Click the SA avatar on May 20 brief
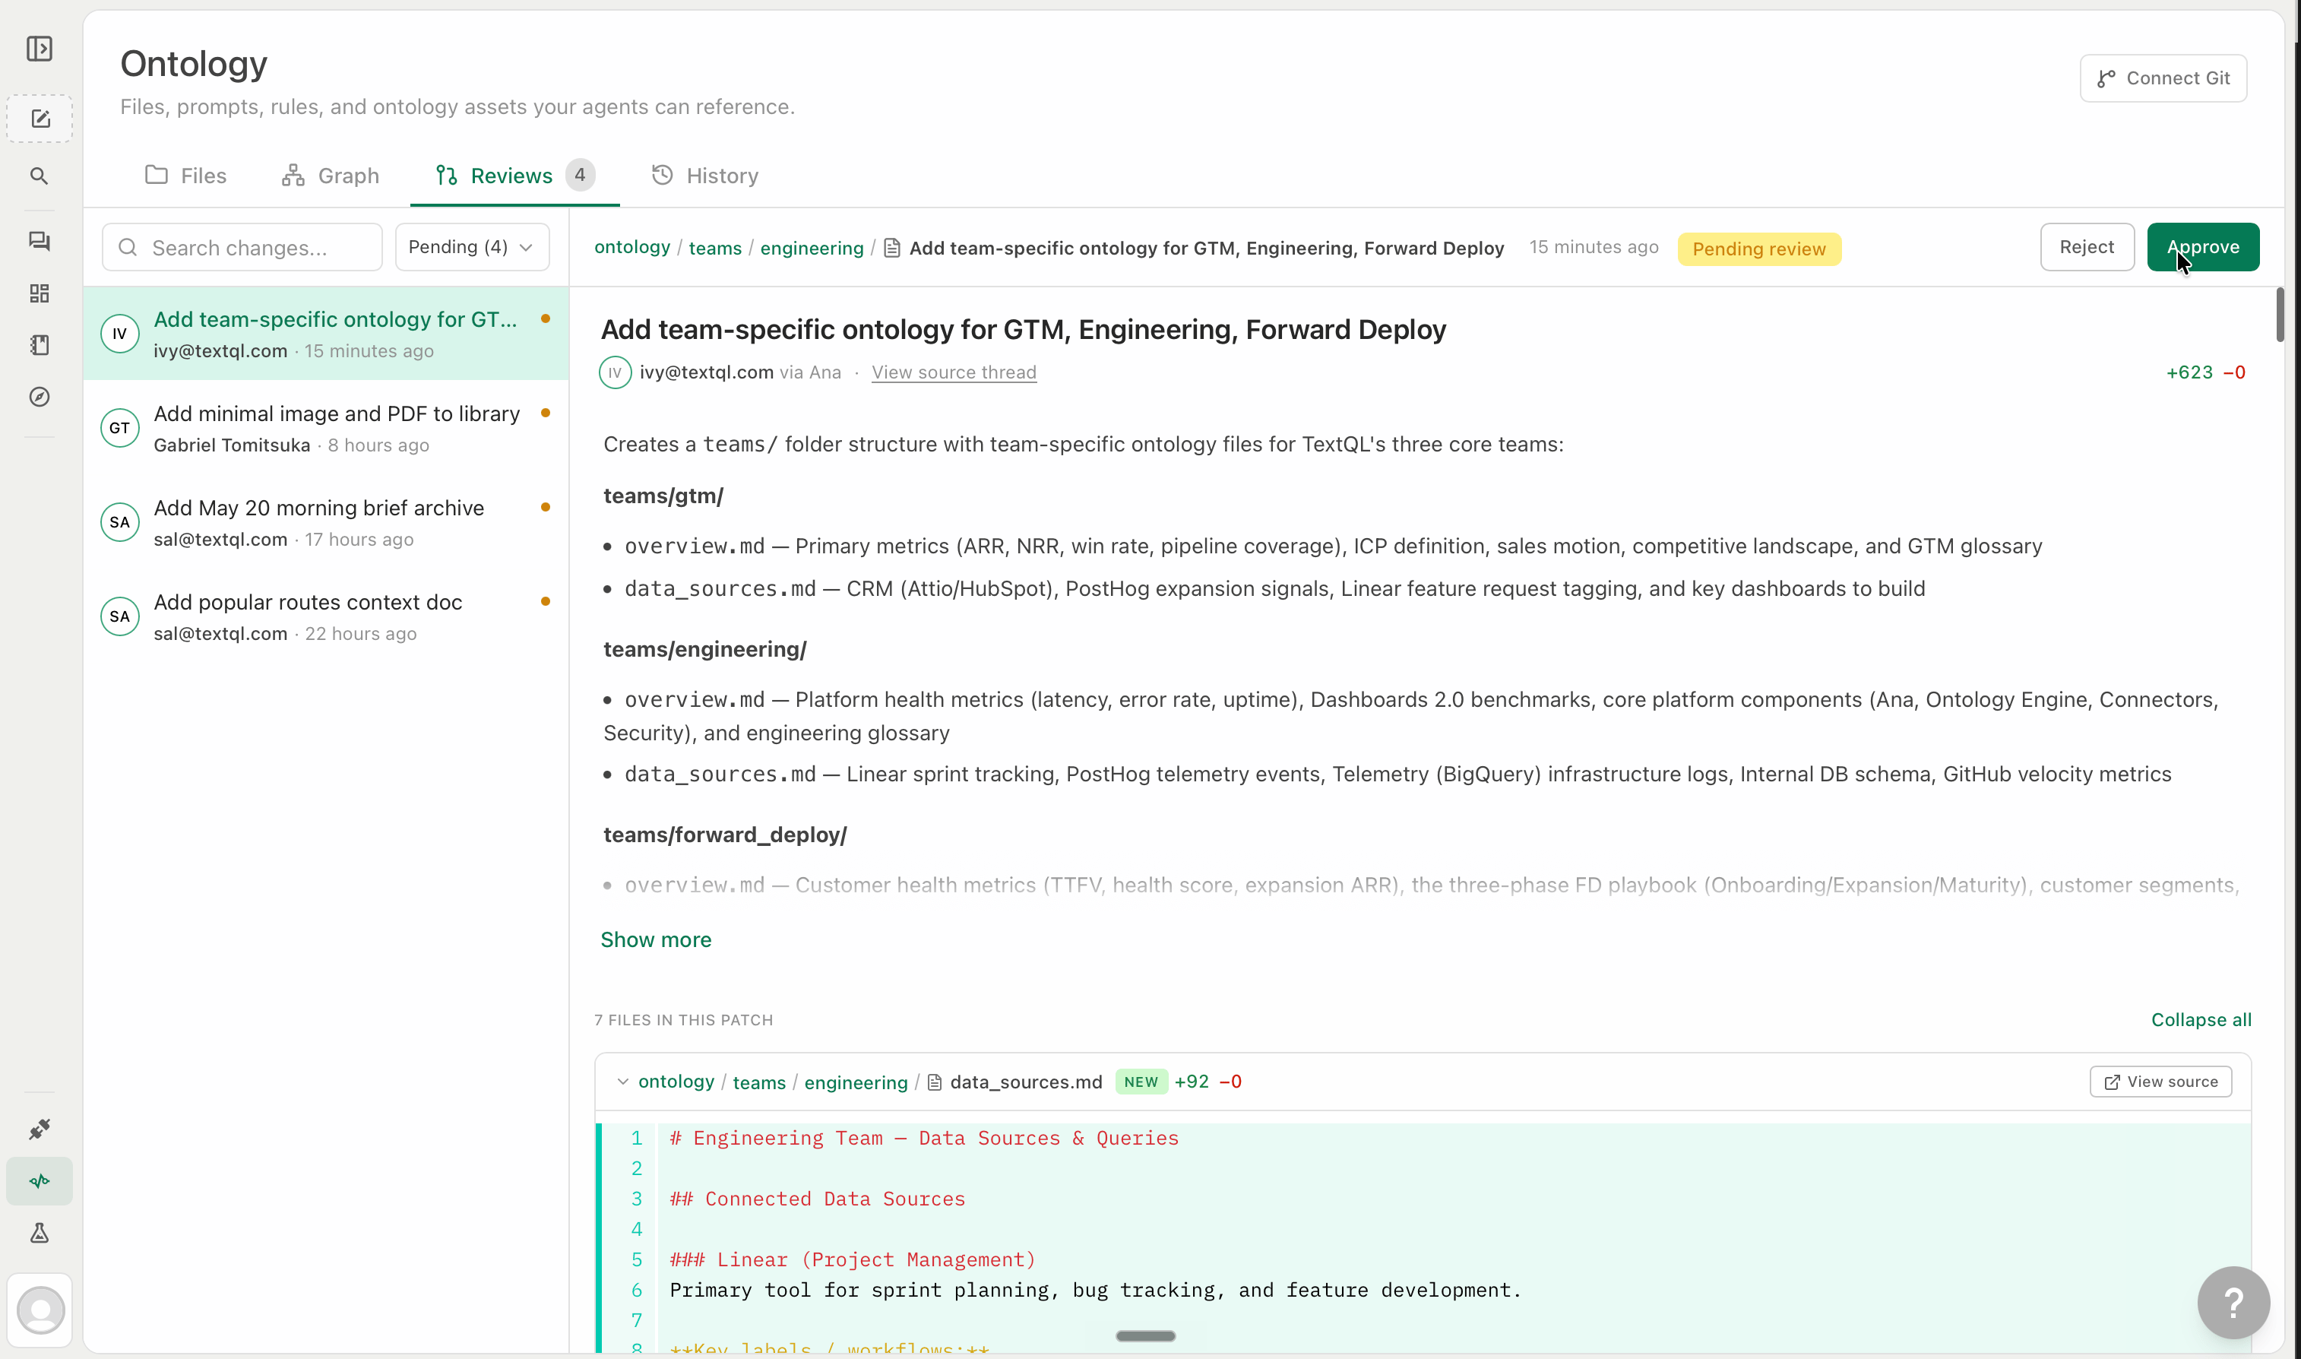Screen dimensions: 2301x1359 (x=120, y=522)
